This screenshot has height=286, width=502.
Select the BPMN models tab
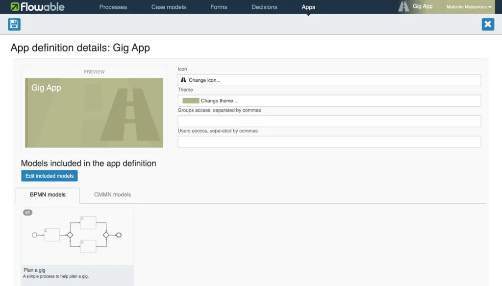coord(48,195)
